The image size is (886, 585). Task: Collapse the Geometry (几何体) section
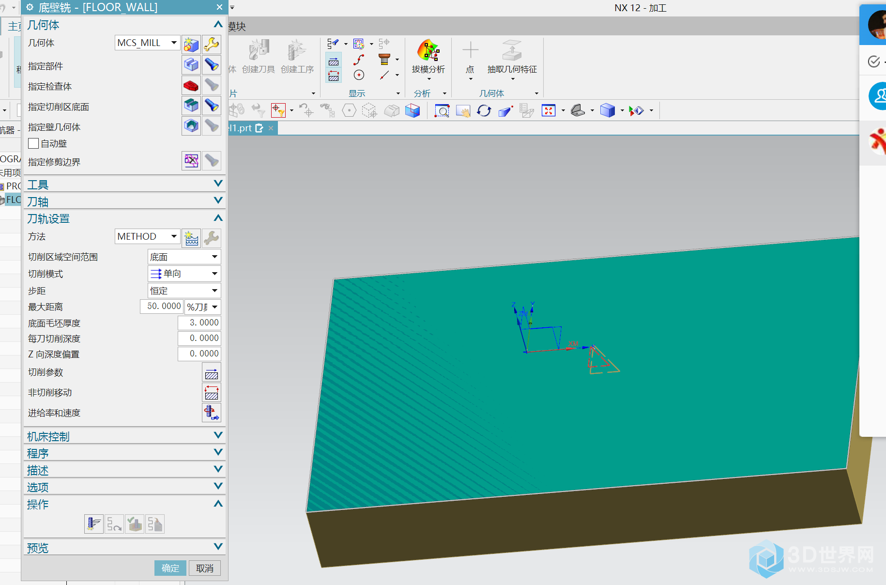tap(218, 24)
